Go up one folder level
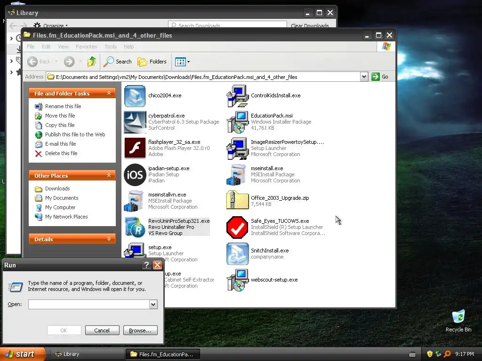The height and width of the screenshot is (361, 482). 92,62
